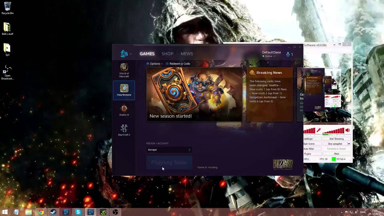The image size is (384, 216).
Task: Open the Spil folder on desktop
Action: pos(7,50)
